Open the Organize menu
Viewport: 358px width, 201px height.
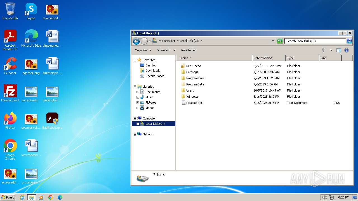pyautogui.click(x=143, y=50)
